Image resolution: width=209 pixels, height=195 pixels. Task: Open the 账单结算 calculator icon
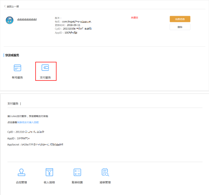(77, 172)
